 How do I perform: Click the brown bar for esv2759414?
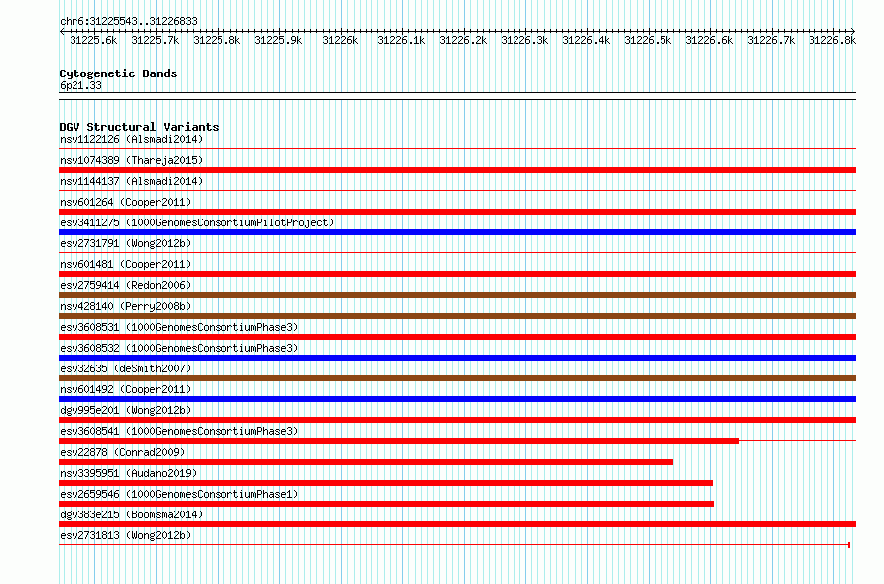457,295
